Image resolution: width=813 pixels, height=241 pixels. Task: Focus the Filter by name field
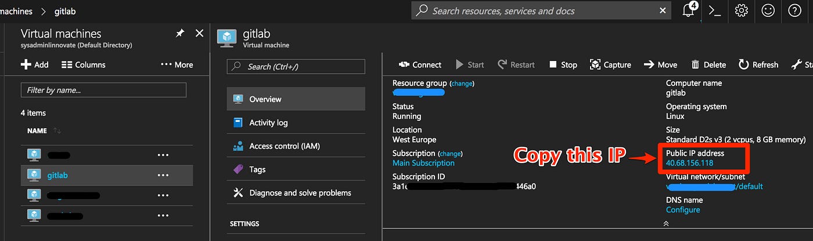point(103,90)
